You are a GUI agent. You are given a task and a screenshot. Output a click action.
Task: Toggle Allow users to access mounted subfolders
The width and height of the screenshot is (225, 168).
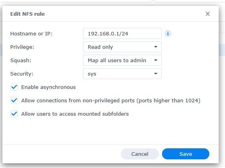(x=14, y=114)
